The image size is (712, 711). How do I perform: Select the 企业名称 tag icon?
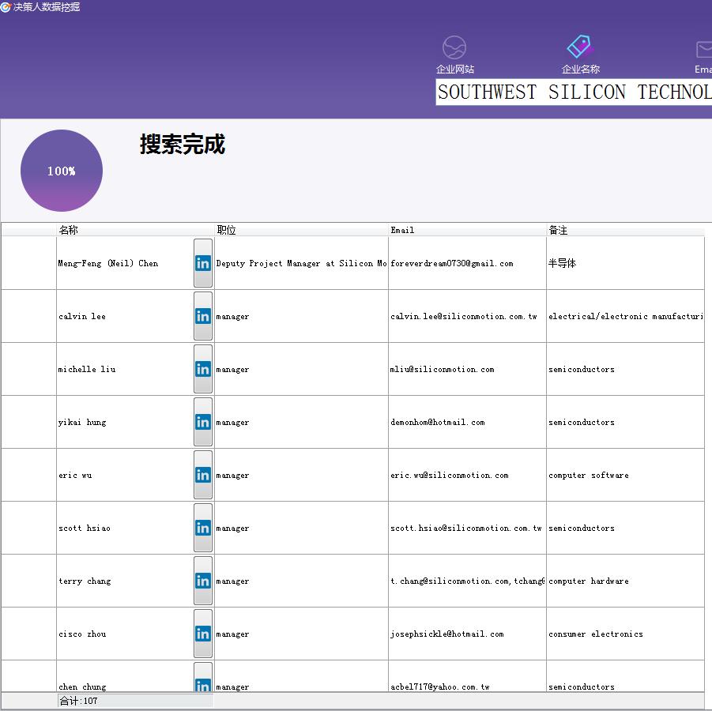pos(579,47)
